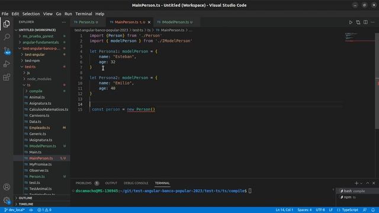Click the dev_local branch in status bar
The height and width of the screenshot is (213, 379).
pos(14,210)
